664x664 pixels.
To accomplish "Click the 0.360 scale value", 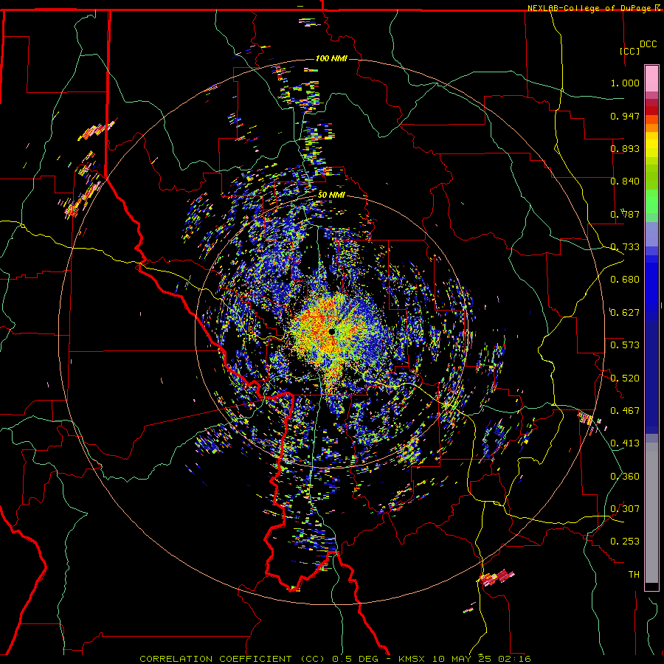I will (625, 477).
